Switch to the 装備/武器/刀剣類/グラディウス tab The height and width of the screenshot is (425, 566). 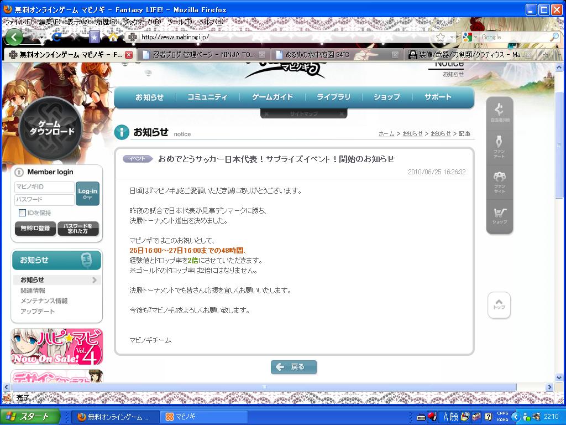[x=469, y=55]
